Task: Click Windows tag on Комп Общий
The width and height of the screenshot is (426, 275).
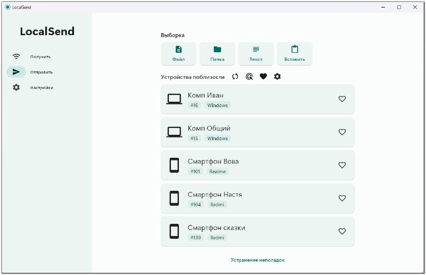Action: [x=218, y=139]
